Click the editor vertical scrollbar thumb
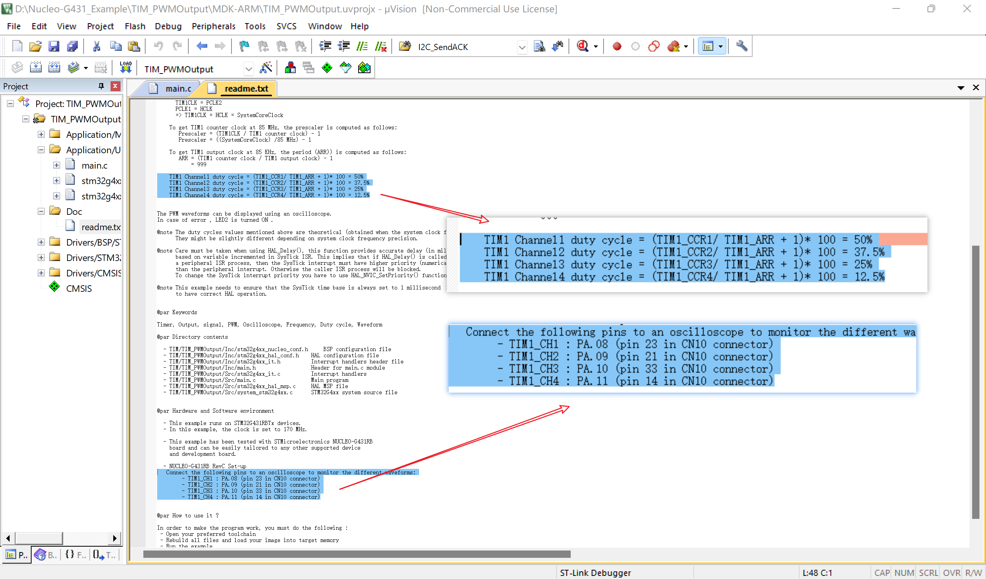 pos(975,382)
